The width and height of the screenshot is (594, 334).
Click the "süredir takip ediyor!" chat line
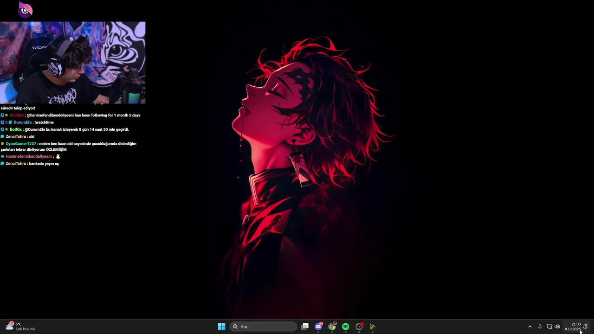[18, 108]
